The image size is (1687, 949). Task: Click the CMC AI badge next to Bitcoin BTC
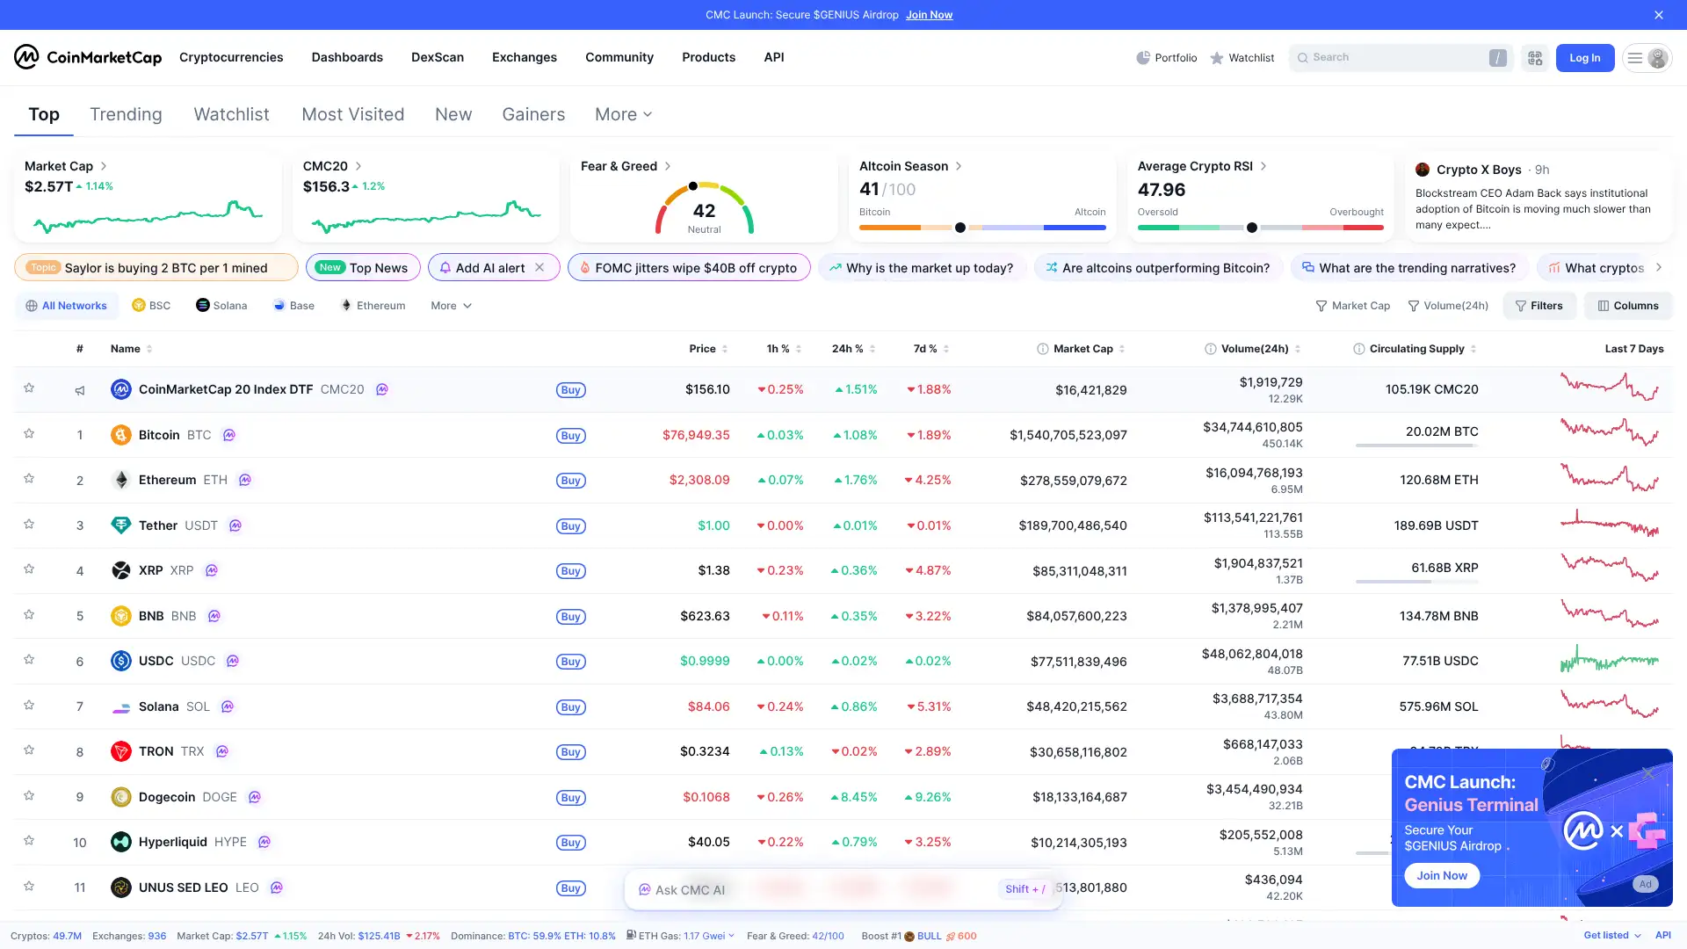click(229, 435)
